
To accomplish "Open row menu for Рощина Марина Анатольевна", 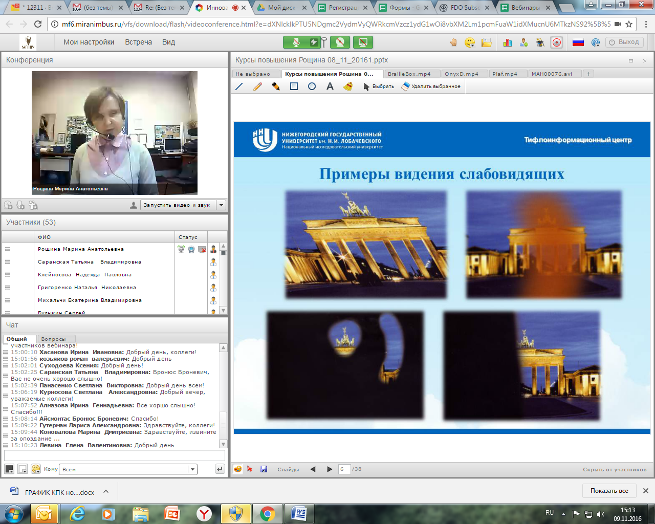I will pyautogui.click(x=8, y=249).
